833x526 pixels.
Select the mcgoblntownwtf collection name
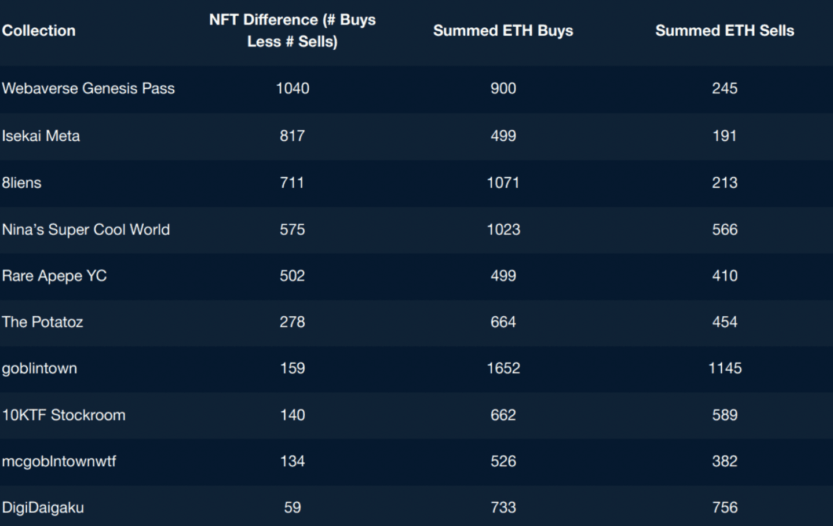coord(59,462)
